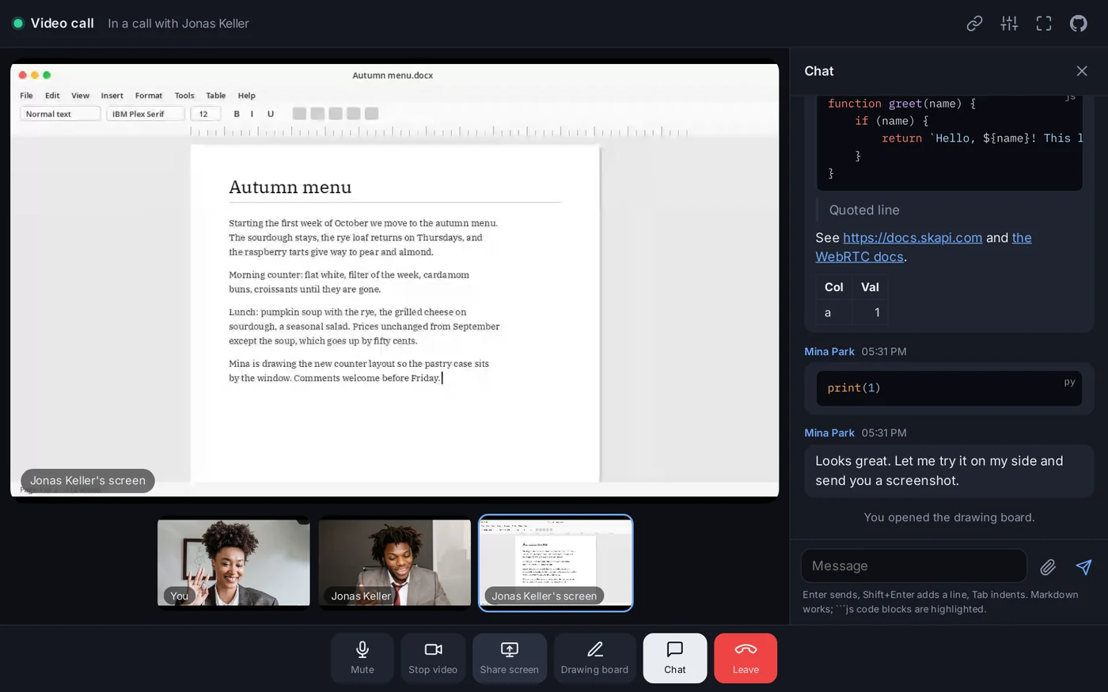The width and height of the screenshot is (1108, 692).
Task: Click 'You opened the drawing board' notice
Action: tap(949, 517)
